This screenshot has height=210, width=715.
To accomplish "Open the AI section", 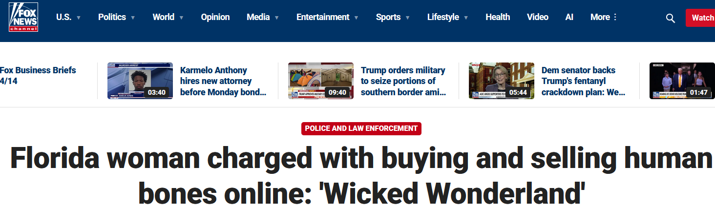I will click(x=569, y=17).
